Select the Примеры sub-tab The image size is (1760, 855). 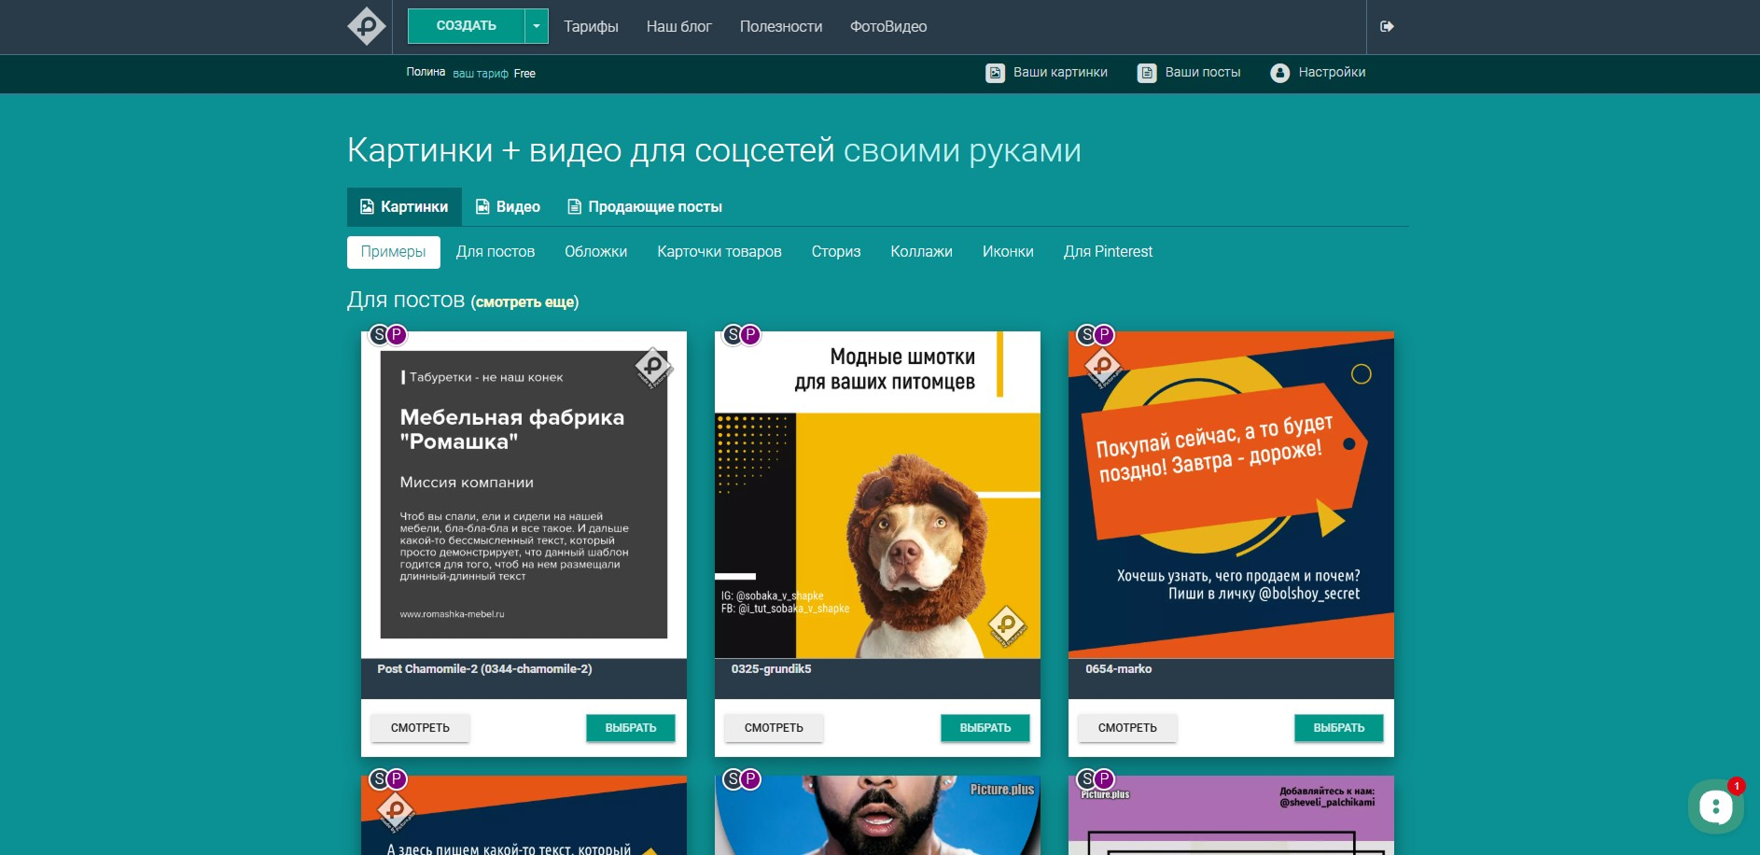pyautogui.click(x=394, y=252)
